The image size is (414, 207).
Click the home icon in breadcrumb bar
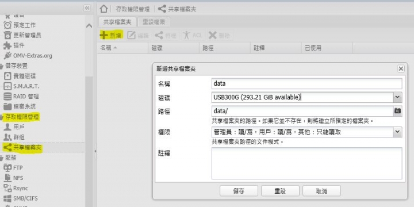point(103,9)
